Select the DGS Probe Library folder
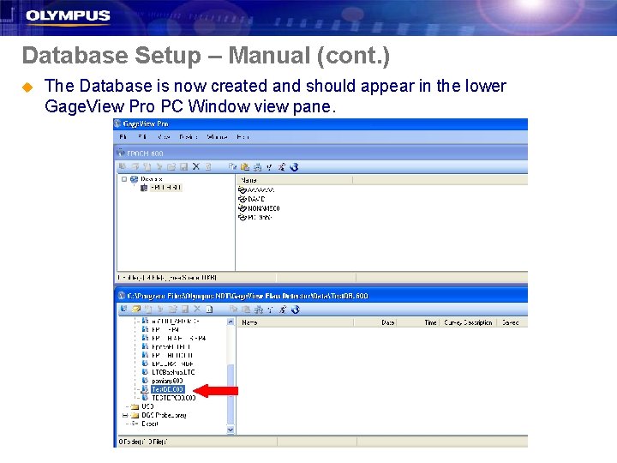 pyautogui.click(x=164, y=415)
